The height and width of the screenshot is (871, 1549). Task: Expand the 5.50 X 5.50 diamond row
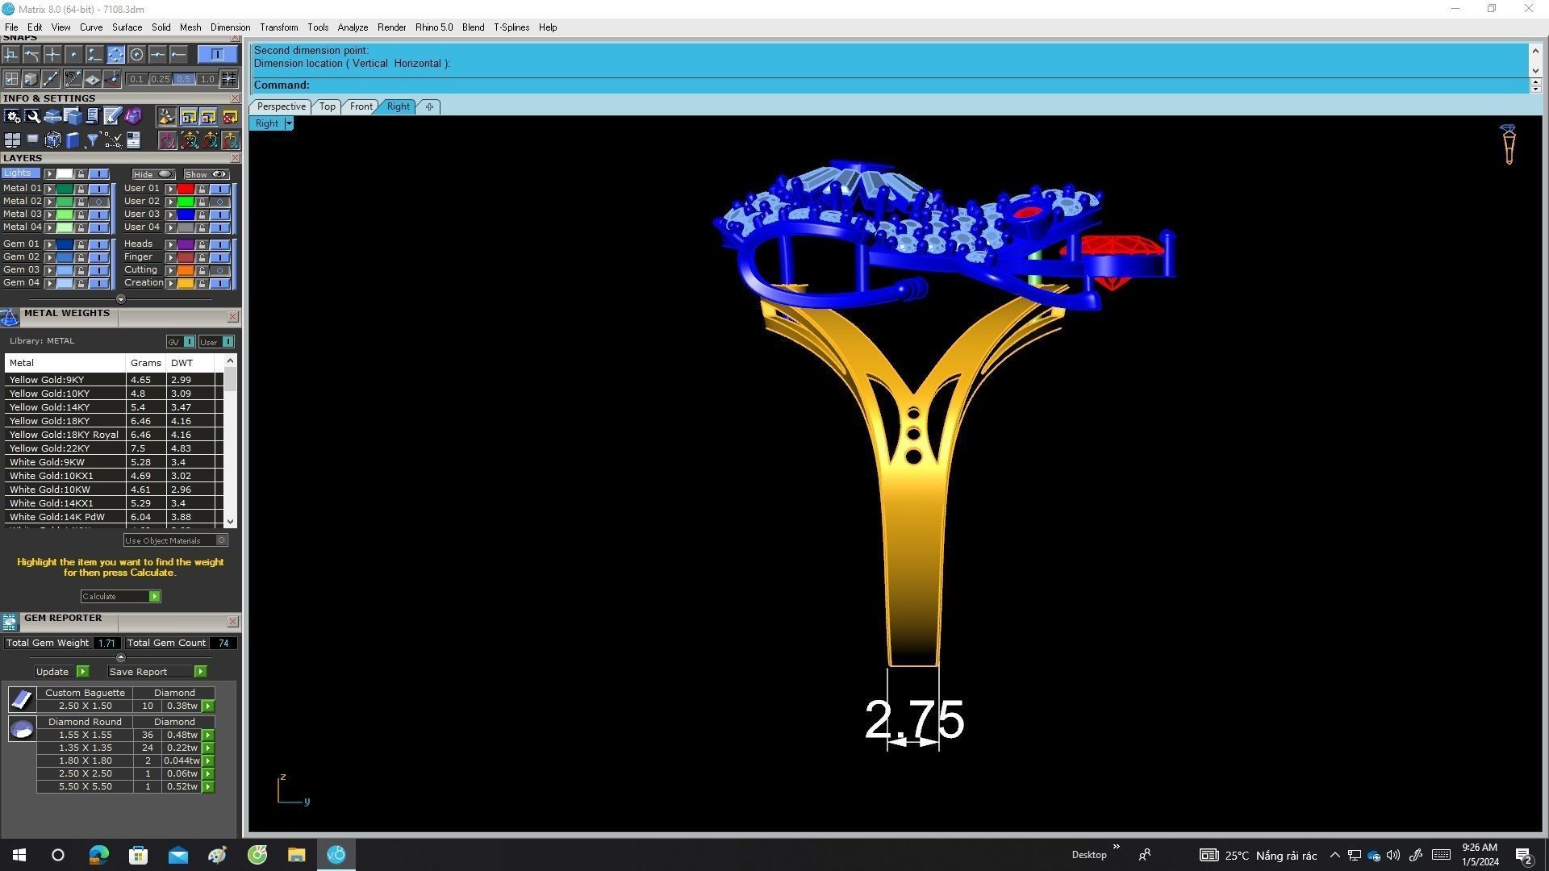click(x=208, y=787)
